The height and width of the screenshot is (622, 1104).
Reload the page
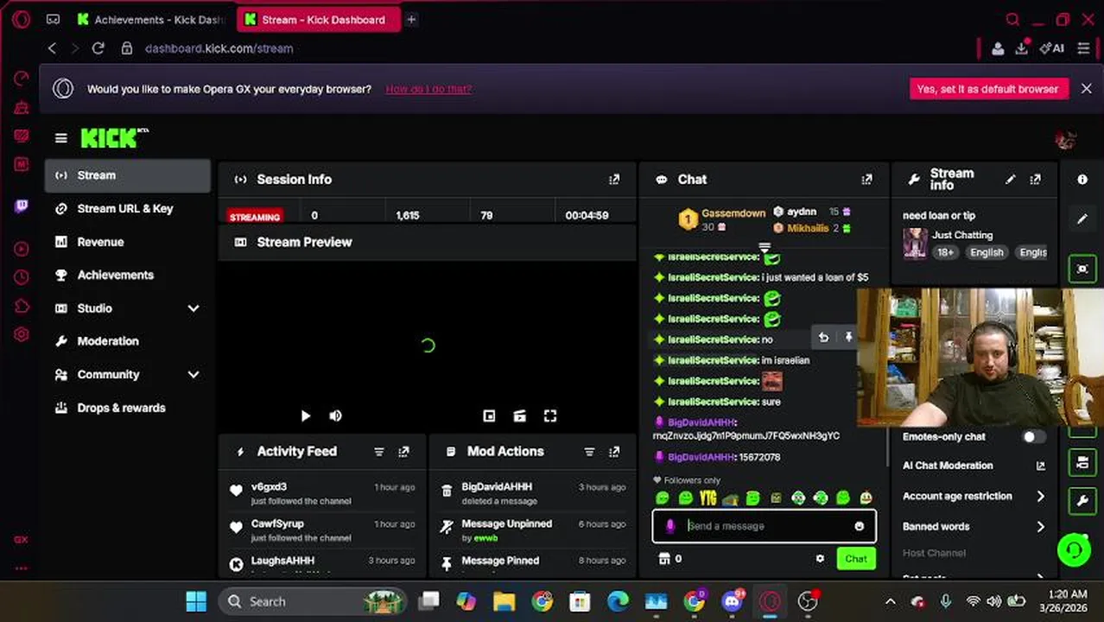[98, 48]
